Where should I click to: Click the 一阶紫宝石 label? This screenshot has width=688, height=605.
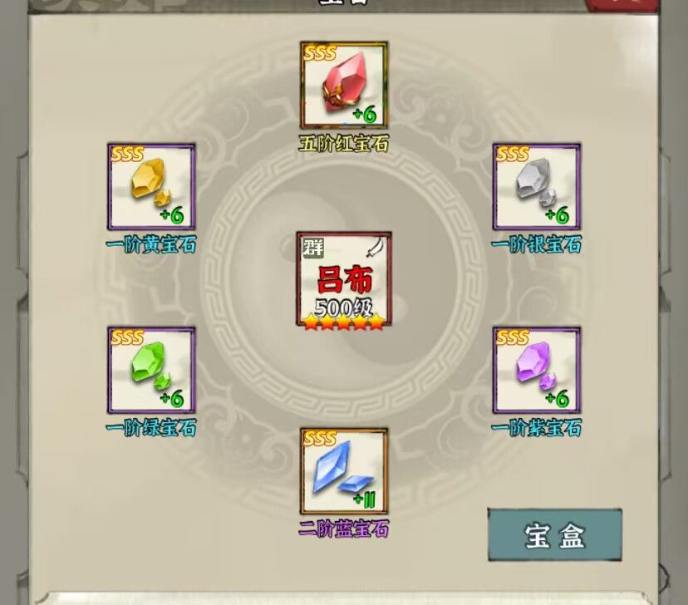tap(536, 428)
